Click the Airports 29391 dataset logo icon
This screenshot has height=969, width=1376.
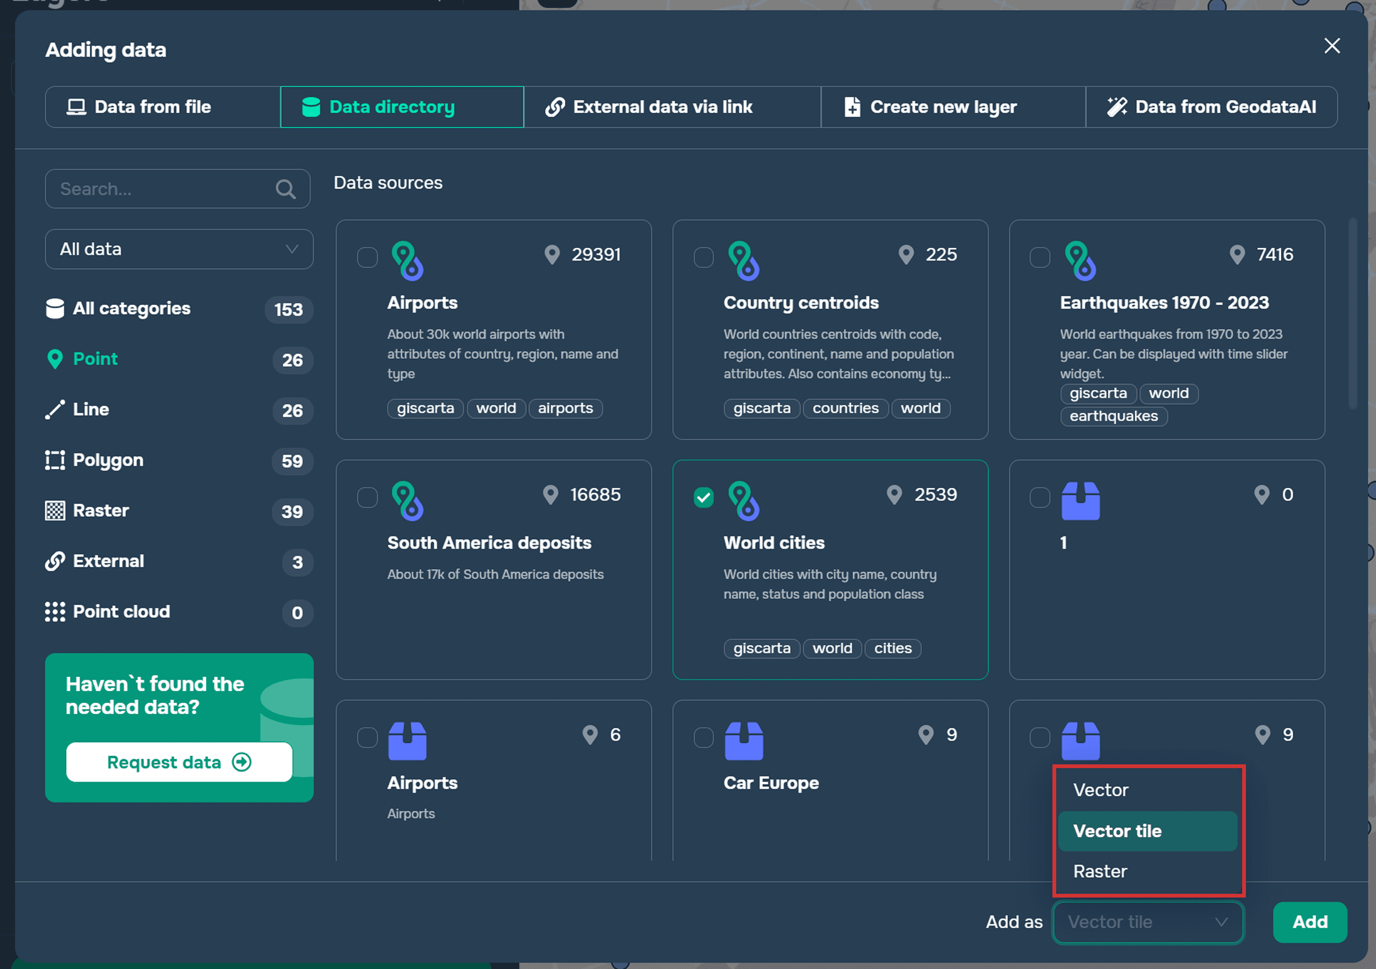(x=407, y=261)
